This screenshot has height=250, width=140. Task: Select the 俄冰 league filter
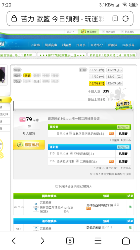click(x=37, y=81)
